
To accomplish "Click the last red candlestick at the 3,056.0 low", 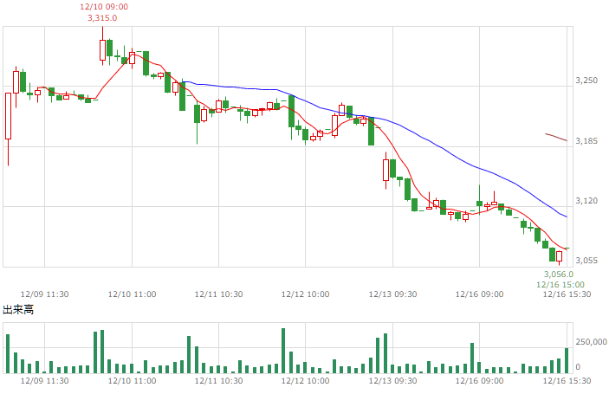I will coord(560,256).
